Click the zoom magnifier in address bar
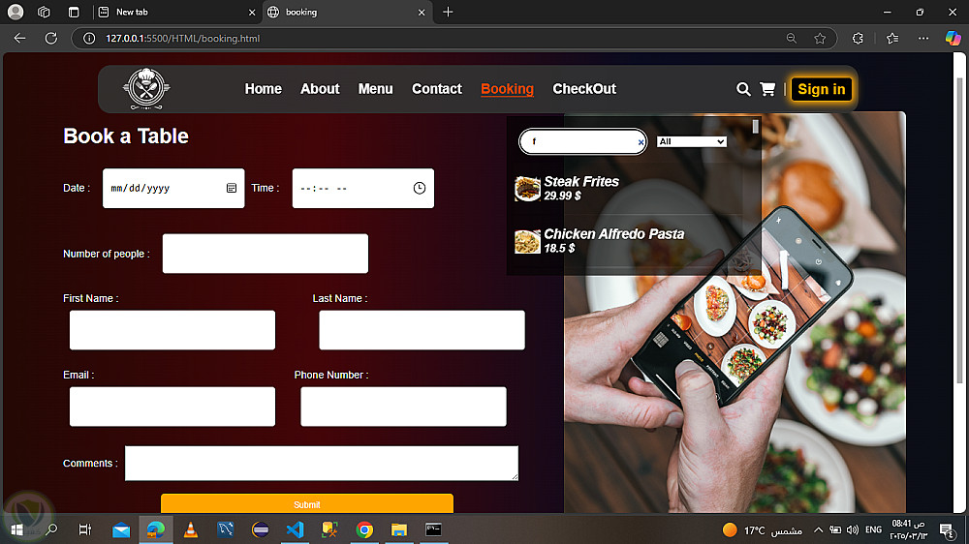 (791, 39)
